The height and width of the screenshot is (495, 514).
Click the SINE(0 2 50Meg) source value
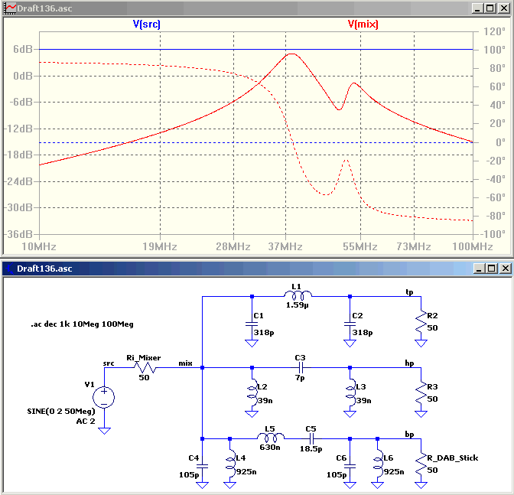pyautogui.click(x=61, y=411)
